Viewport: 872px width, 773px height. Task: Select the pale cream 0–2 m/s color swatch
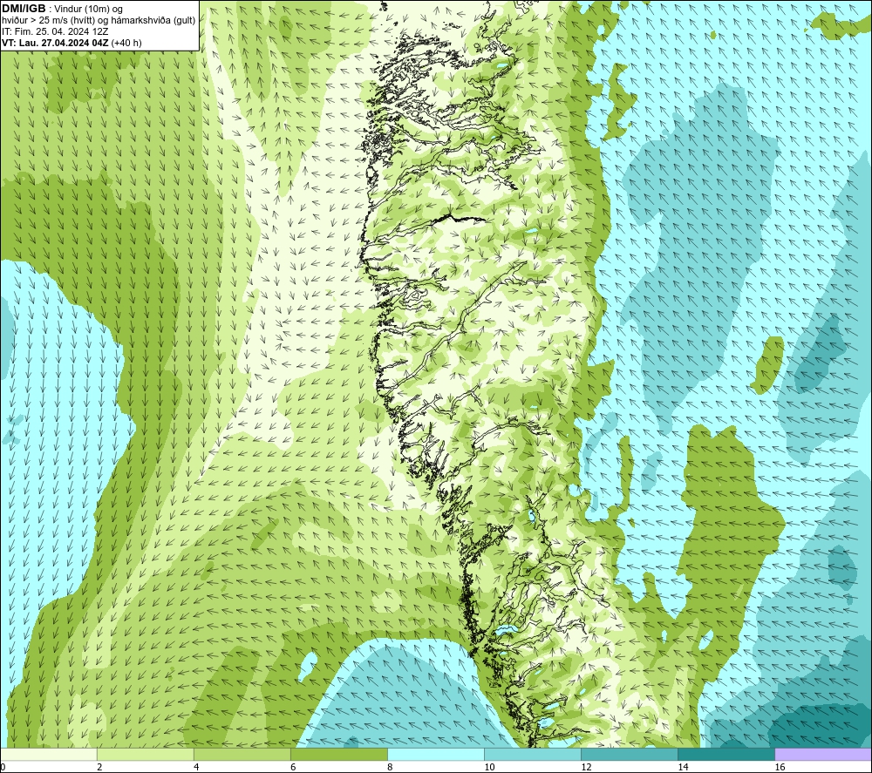[x=48, y=754]
